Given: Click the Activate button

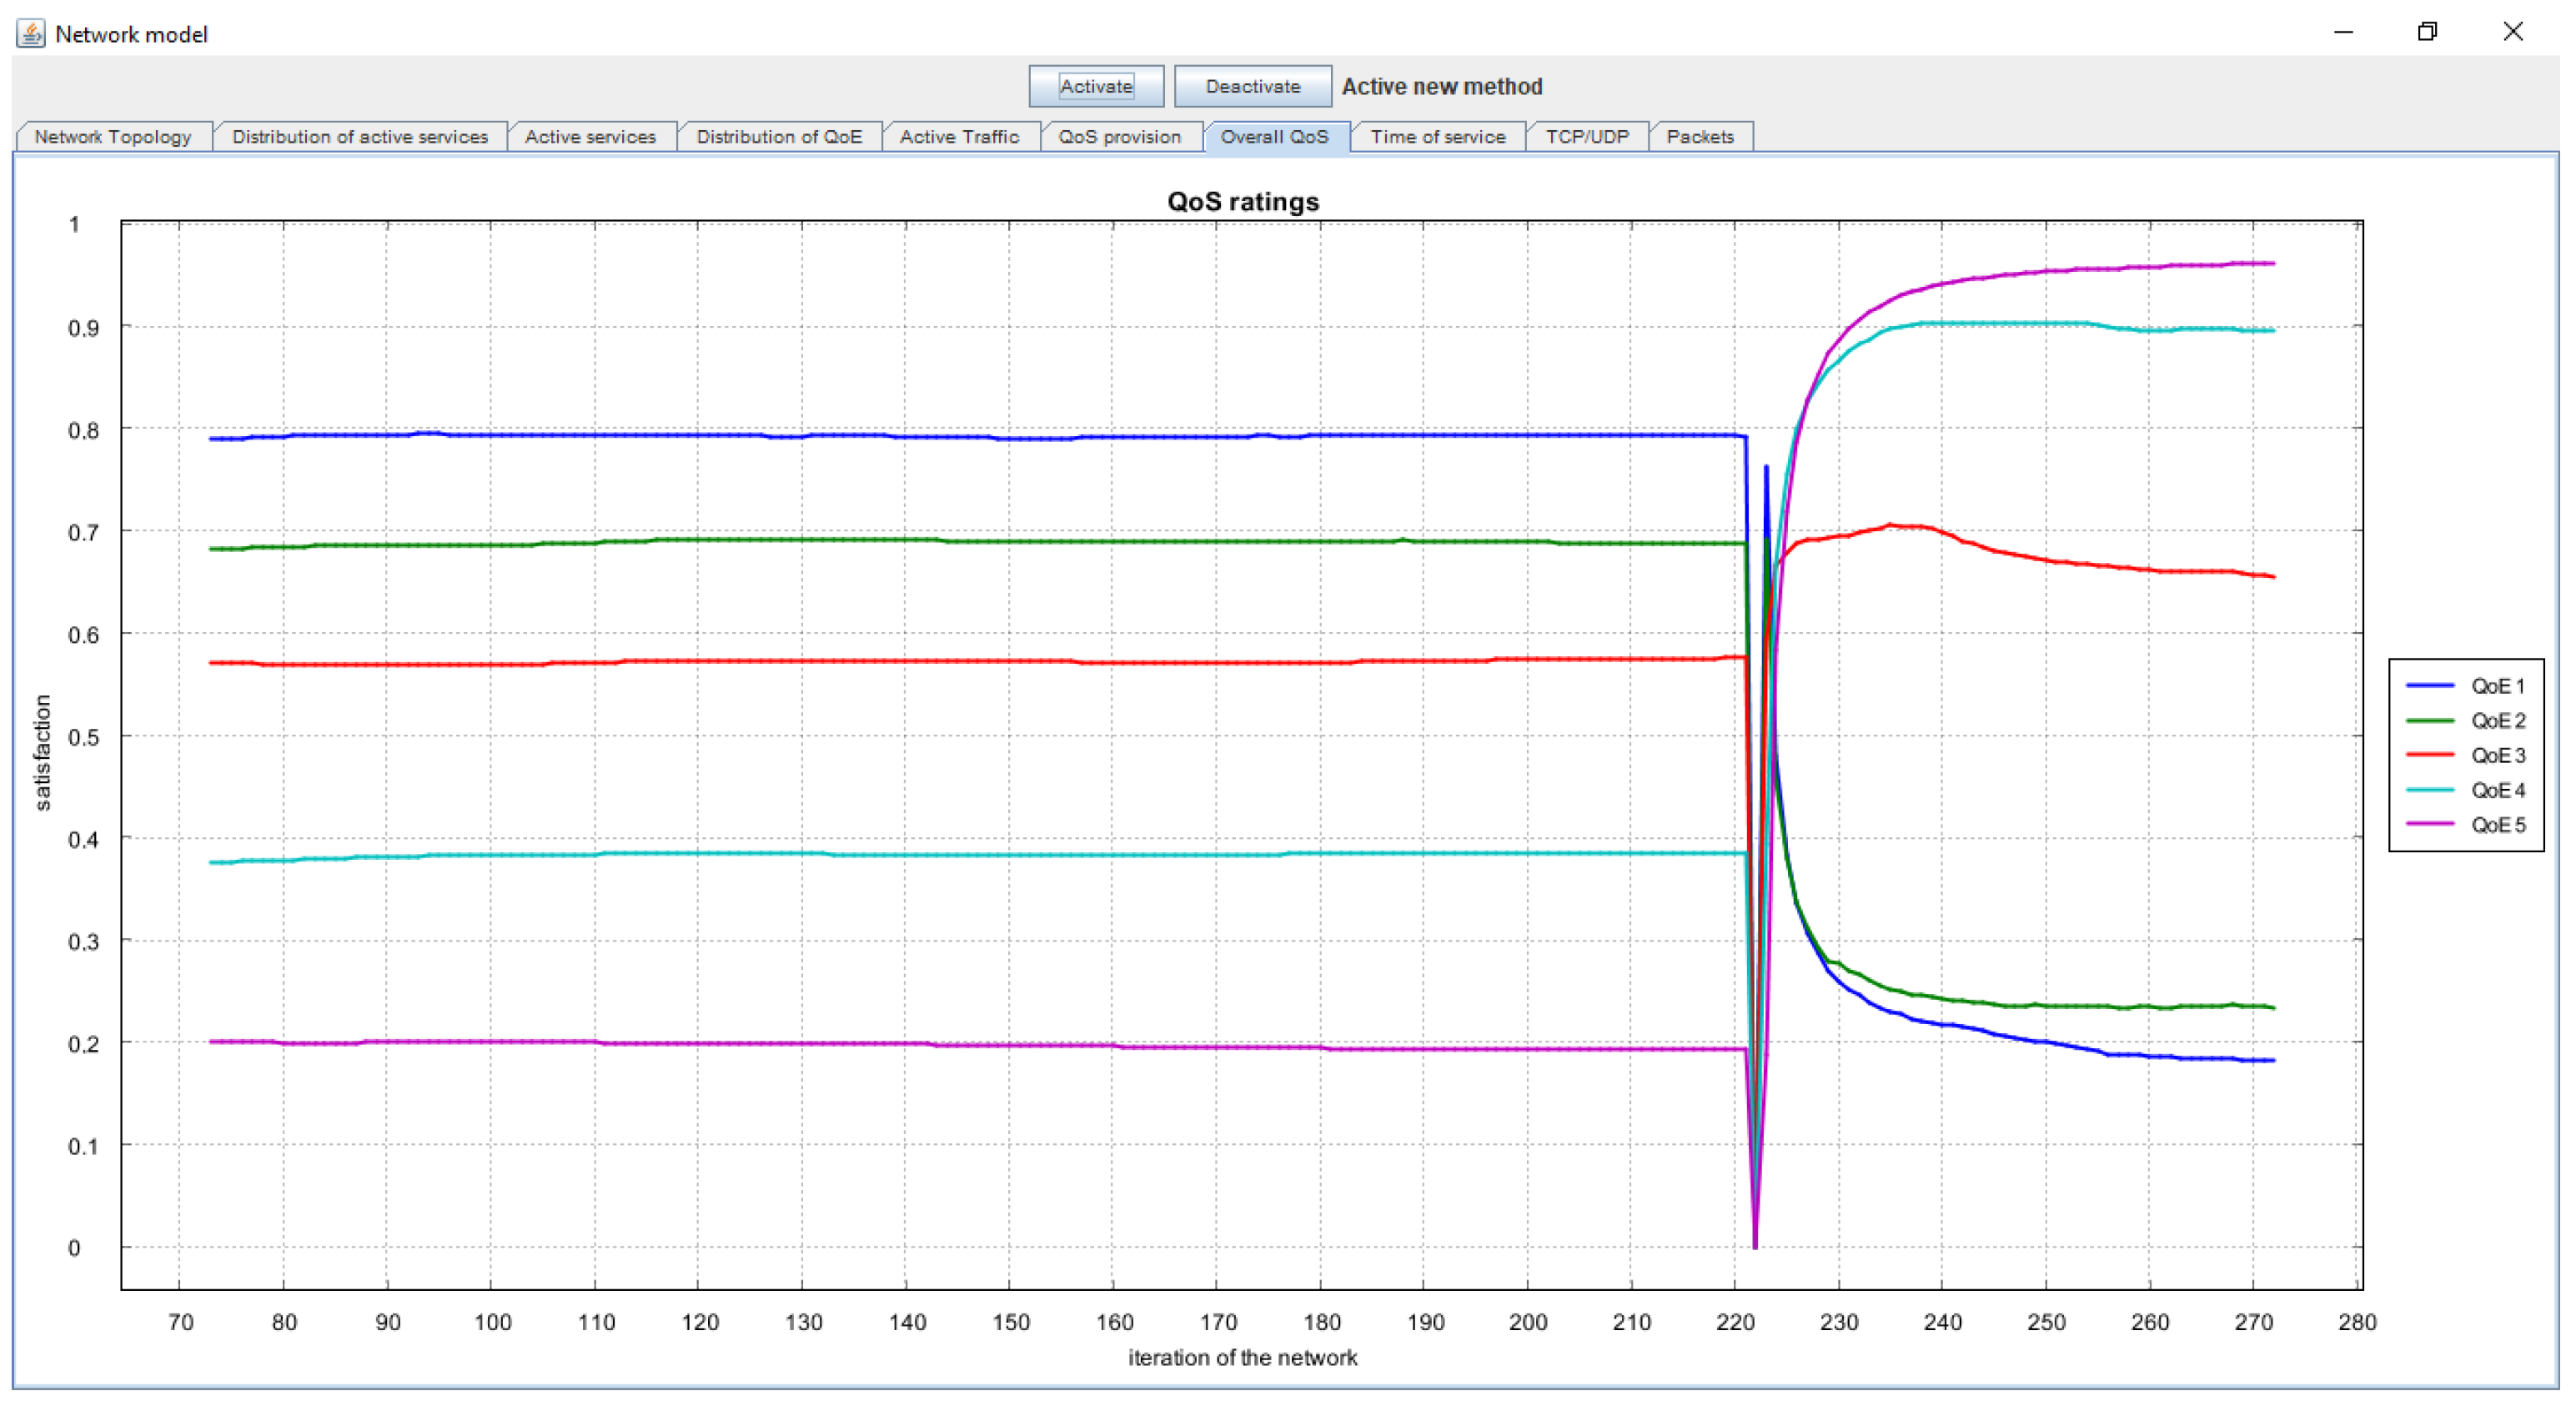Looking at the screenshot, I should click(1095, 86).
